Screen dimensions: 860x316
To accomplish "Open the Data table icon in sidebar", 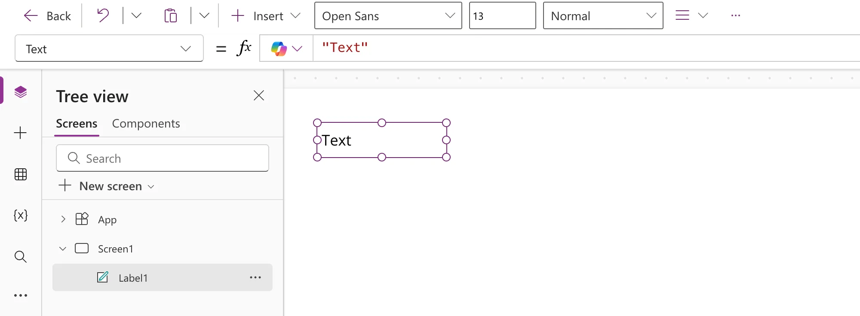I will (21, 174).
